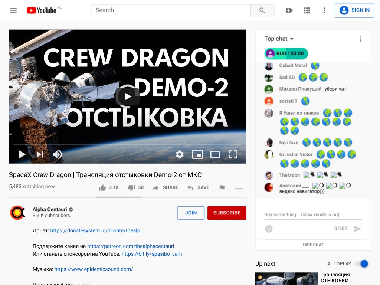Viewport: 380px width, 285px height.
Task: Open SHARE options
Action: pos(165,187)
